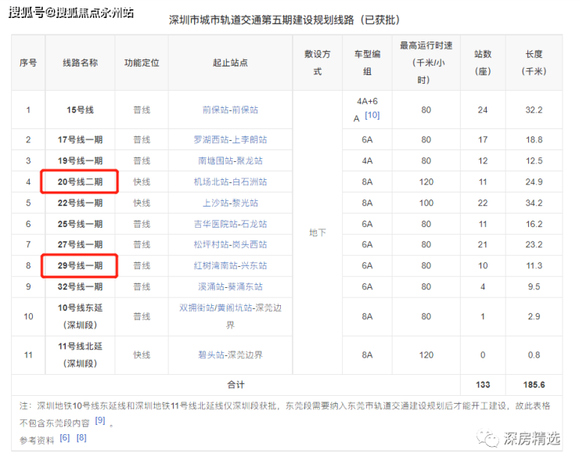This screenshot has height=464, width=579.
Task: Open reference [8] next to 参考资料
Action: point(81,437)
